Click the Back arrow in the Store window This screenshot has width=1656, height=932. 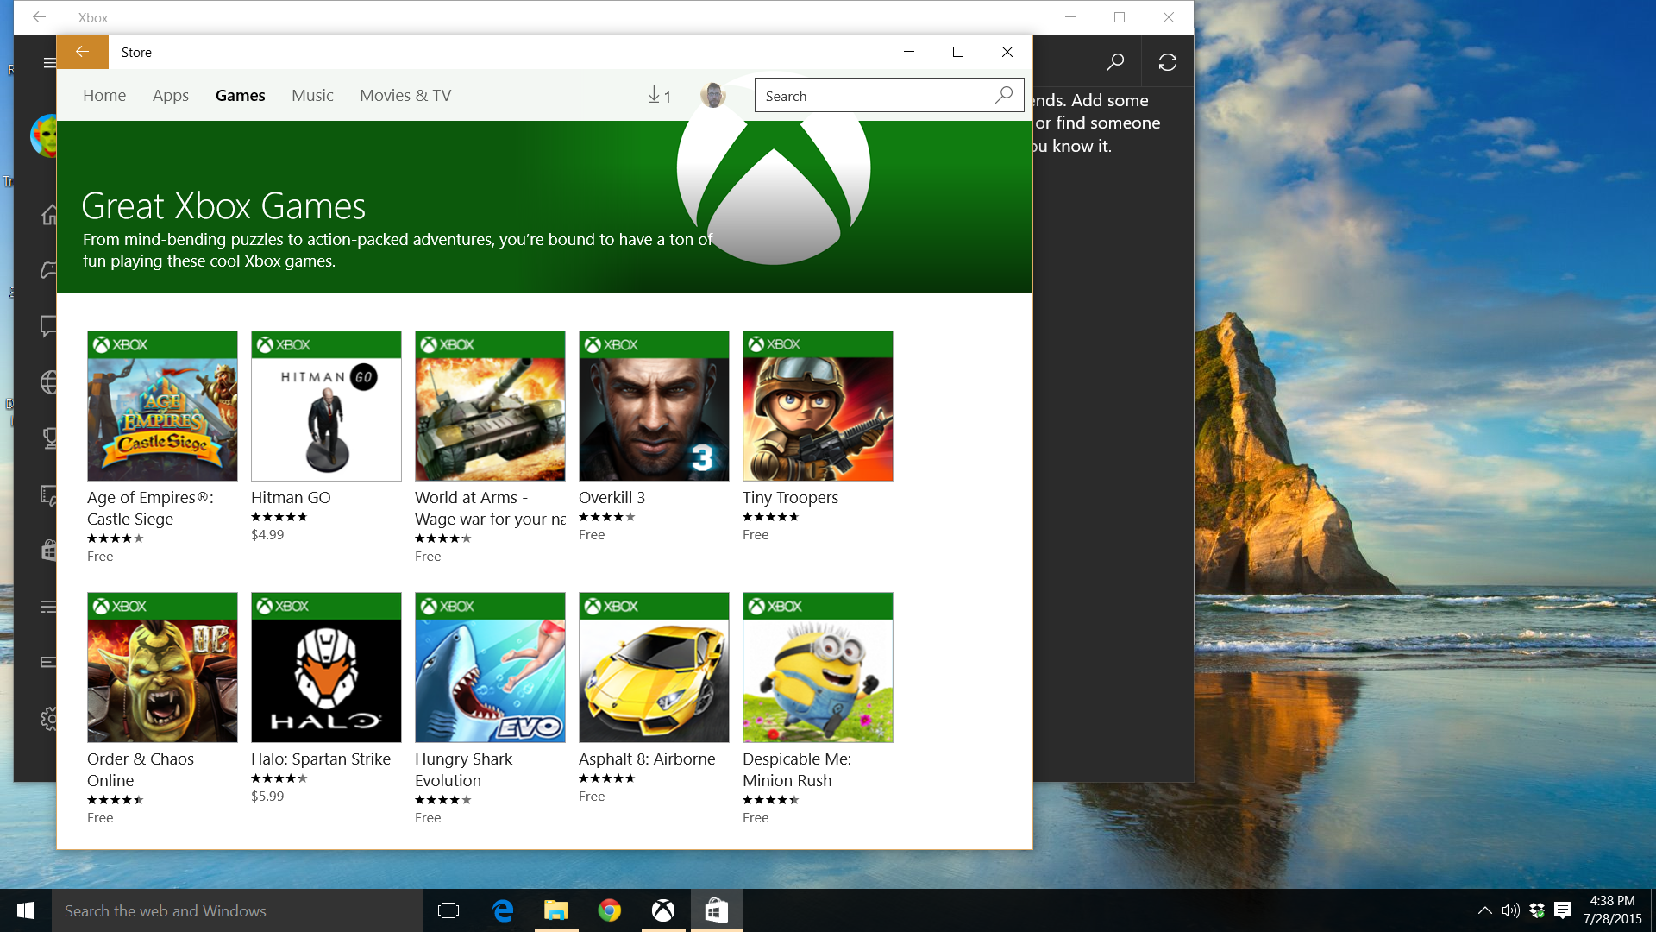click(x=82, y=52)
